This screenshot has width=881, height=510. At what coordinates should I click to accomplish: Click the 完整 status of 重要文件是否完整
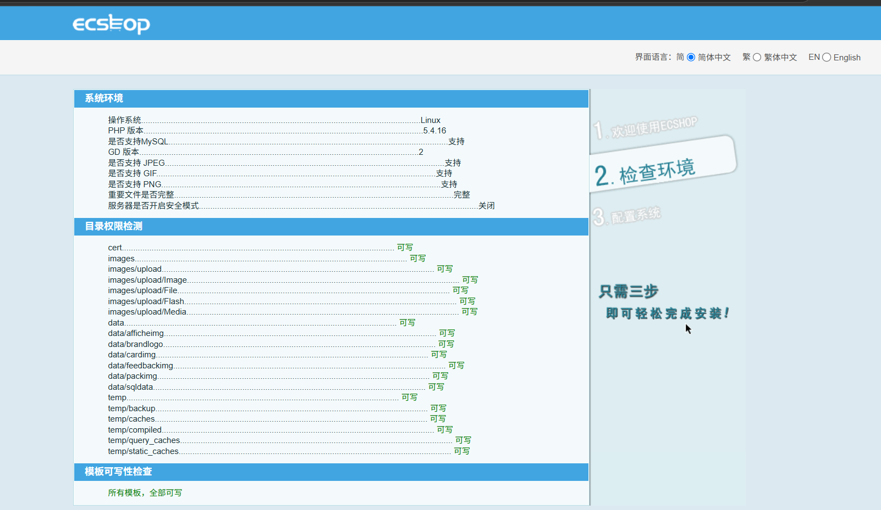point(462,195)
